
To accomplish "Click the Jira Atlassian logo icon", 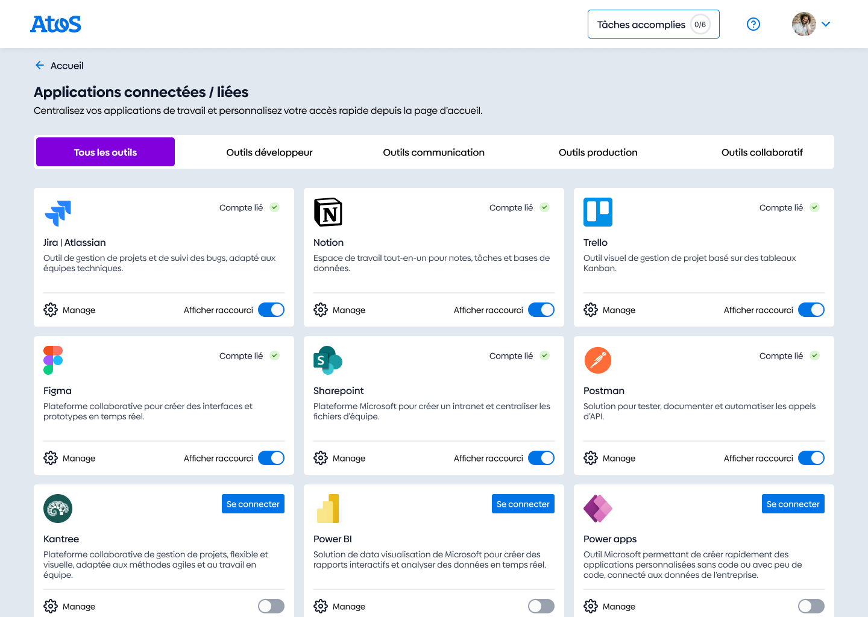I will [58, 213].
